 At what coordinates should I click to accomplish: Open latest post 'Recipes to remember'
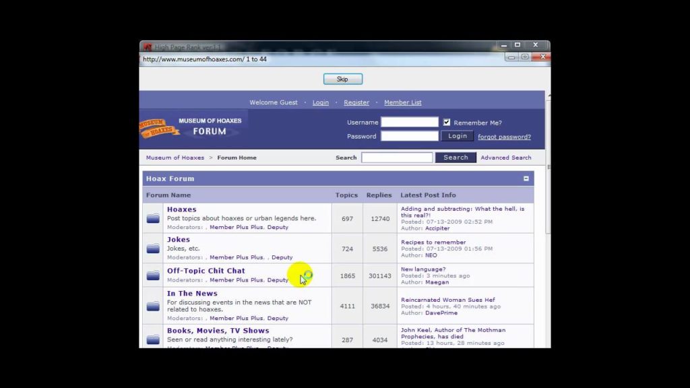(x=433, y=243)
